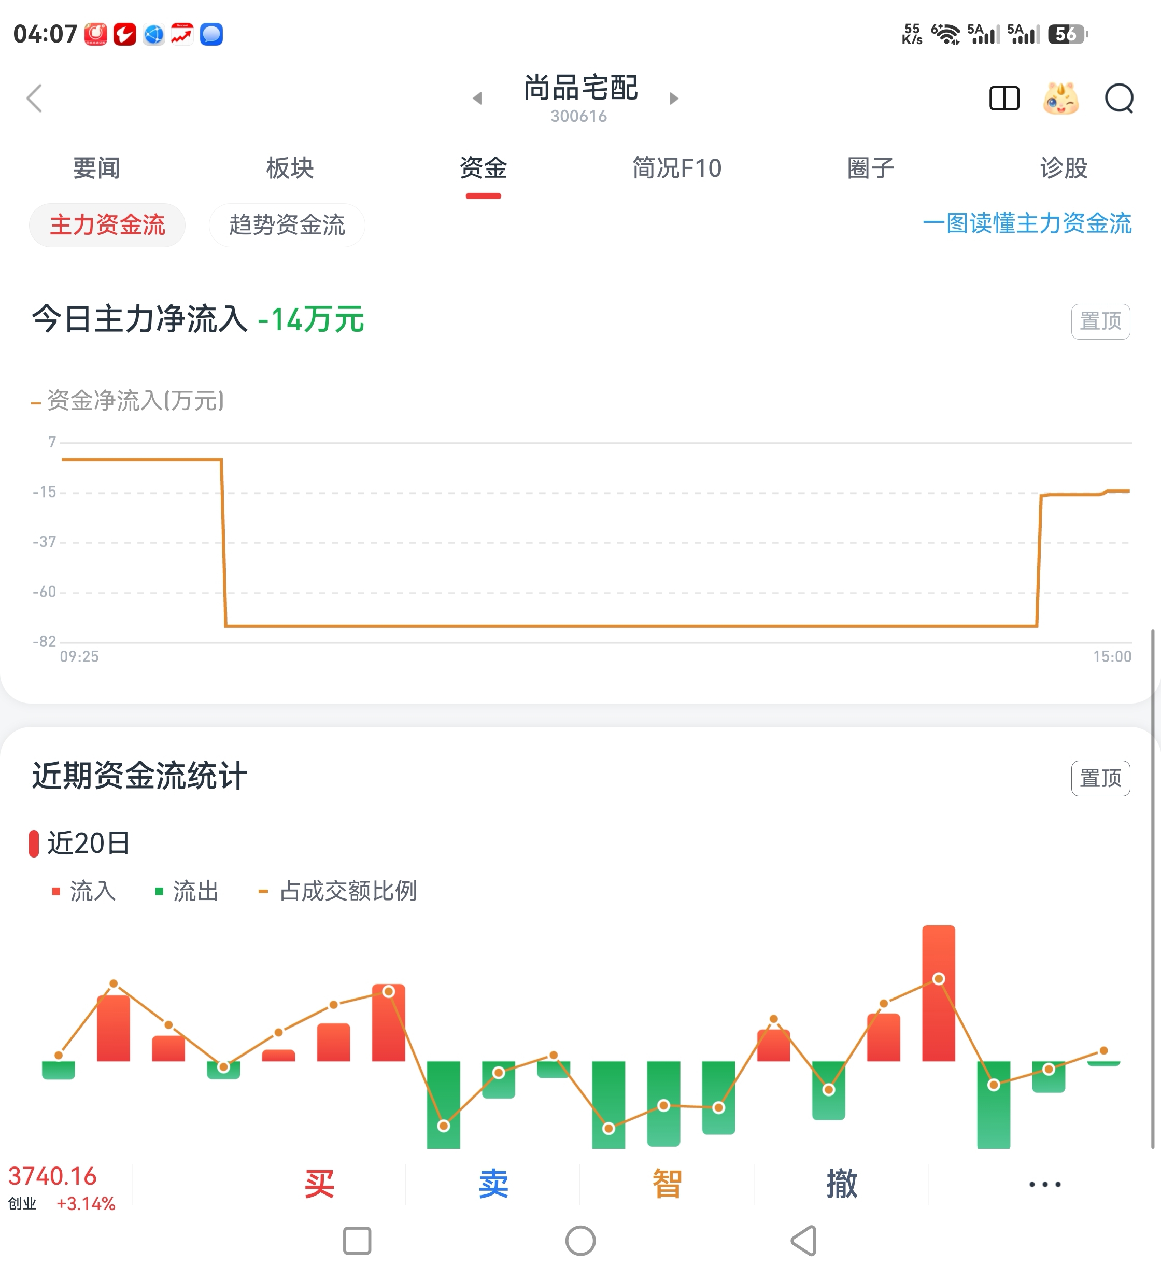This screenshot has height=1265, width=1161.
Task: Open the search magnifier icon
Action: click(x=1119, y=99)
